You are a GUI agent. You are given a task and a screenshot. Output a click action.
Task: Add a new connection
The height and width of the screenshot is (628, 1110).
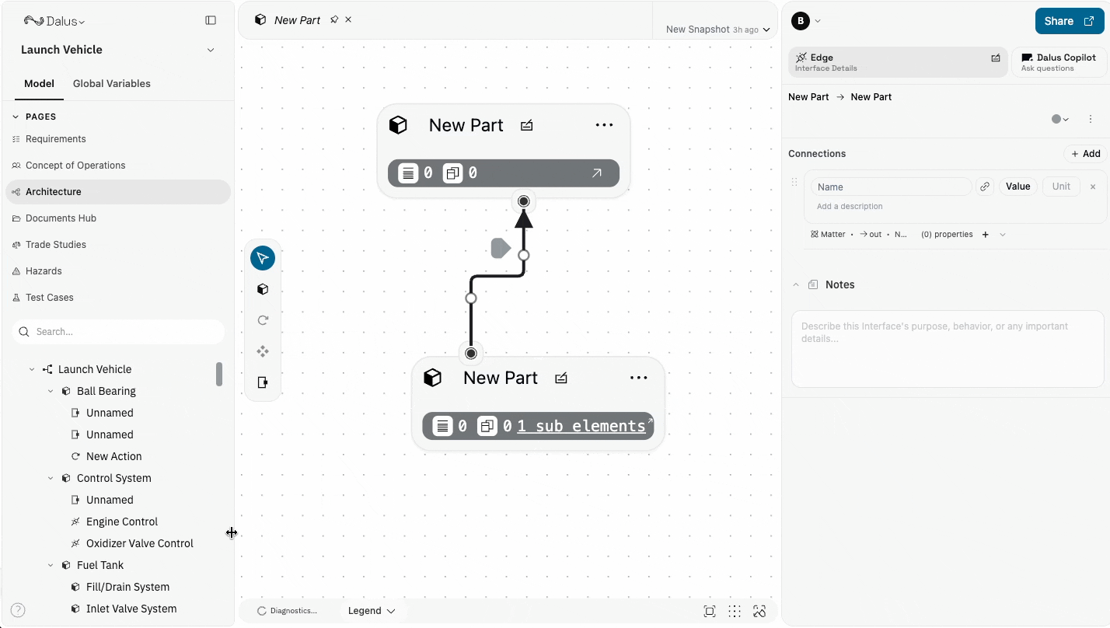coord(1085,154)
